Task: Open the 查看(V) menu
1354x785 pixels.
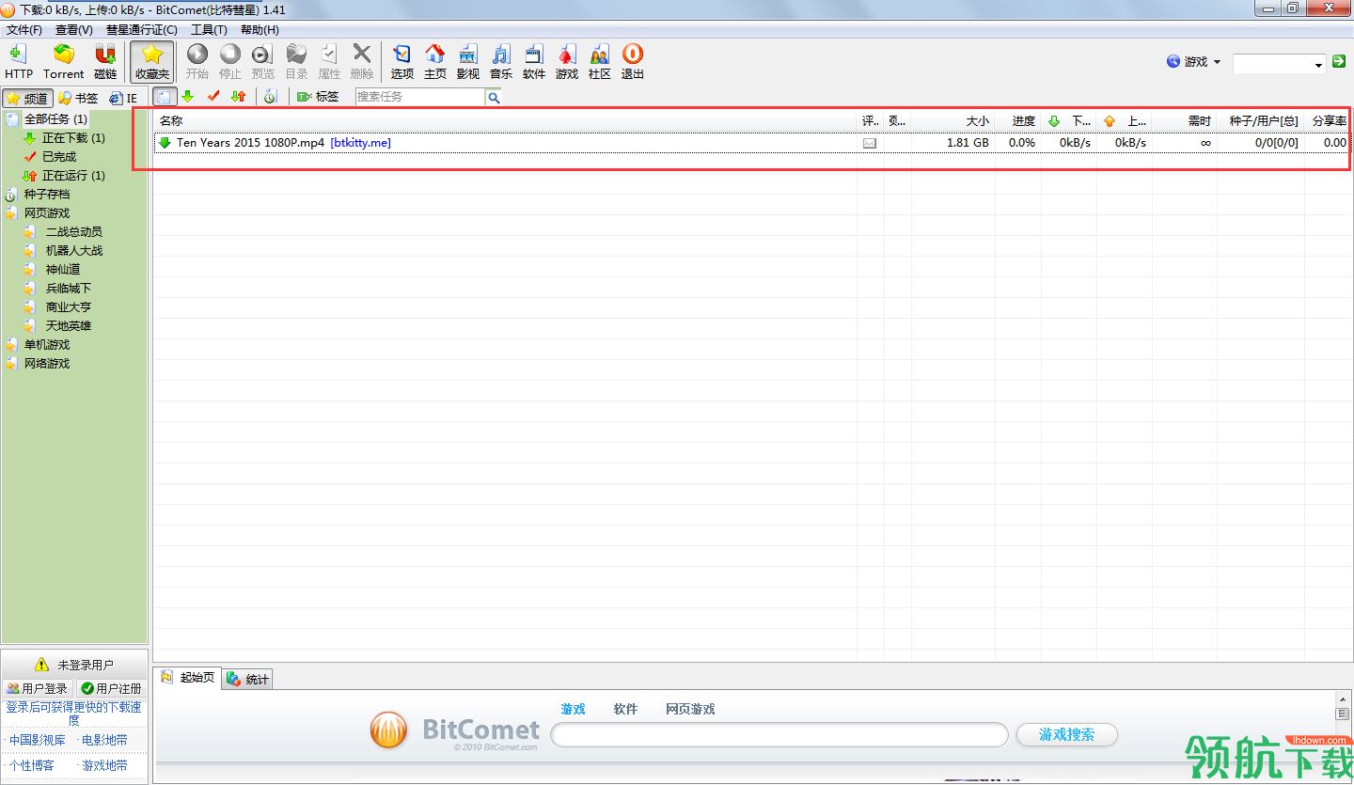Action: (74, 30)
